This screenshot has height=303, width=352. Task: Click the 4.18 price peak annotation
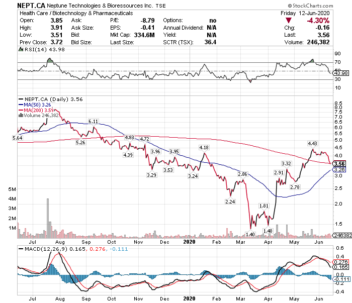(204, 148)
